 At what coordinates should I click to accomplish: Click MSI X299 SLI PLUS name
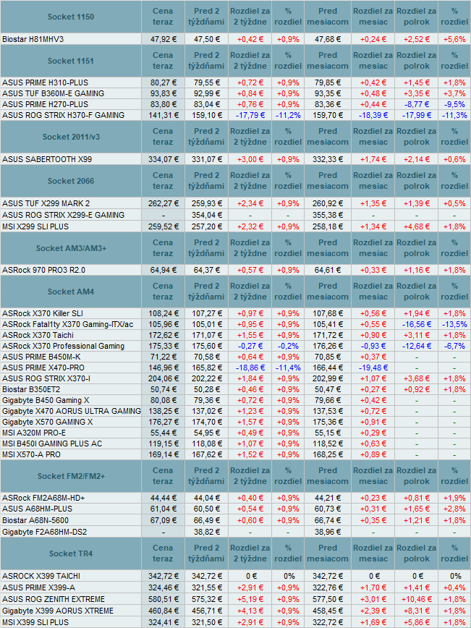[35, 226]
